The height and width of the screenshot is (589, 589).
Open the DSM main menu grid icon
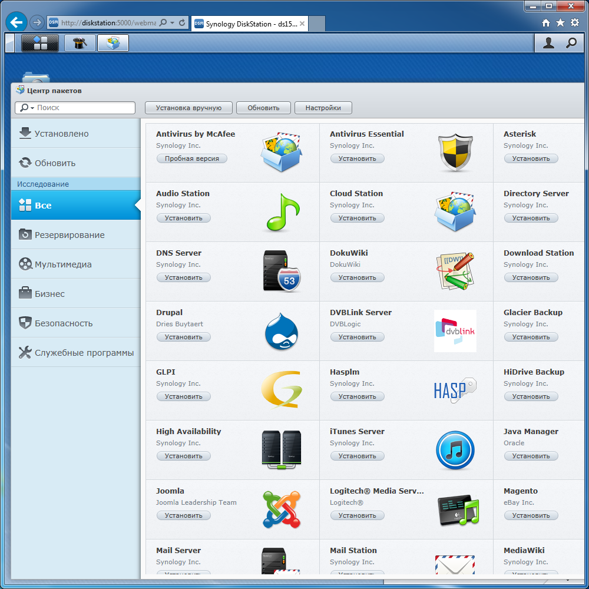pyautogui.click(x=39, y=42)
